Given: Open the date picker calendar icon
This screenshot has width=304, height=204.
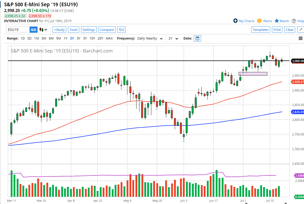Looking at the screenshot, I should (197, 38).
